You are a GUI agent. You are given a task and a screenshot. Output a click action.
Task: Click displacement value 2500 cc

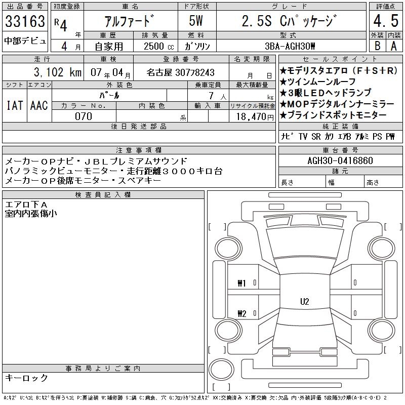158,46
